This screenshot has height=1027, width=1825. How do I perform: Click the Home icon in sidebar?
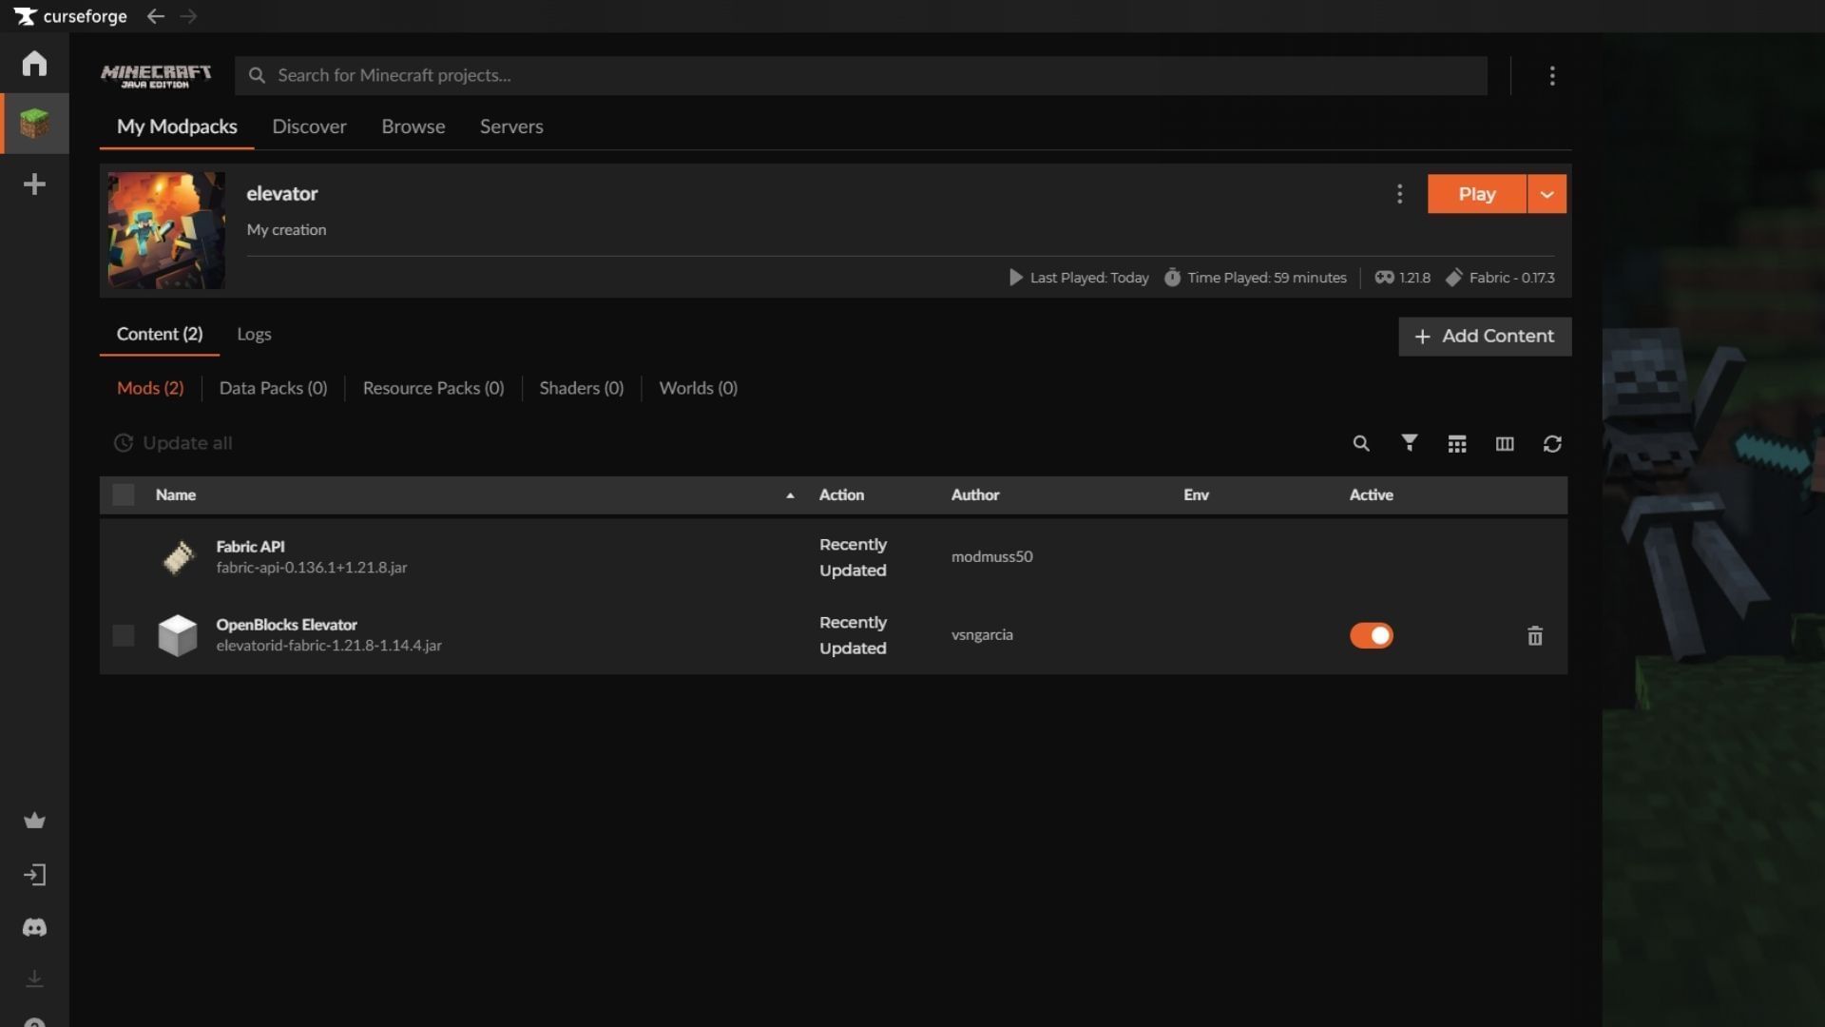tap(34, 63)
